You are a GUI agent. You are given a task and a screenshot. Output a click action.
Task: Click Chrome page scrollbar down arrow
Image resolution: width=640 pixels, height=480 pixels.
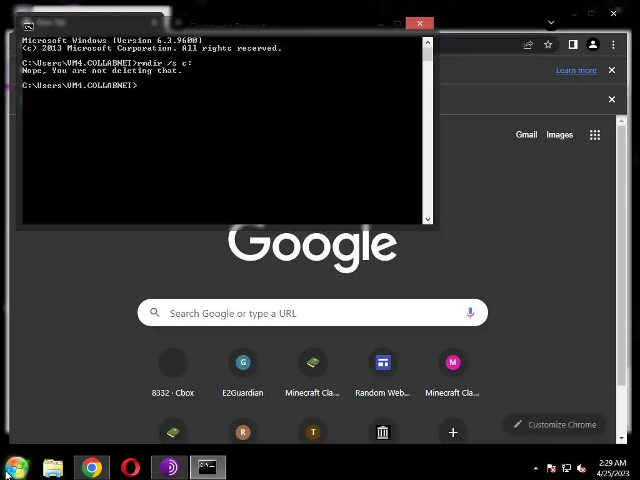[x=621, y=438]
